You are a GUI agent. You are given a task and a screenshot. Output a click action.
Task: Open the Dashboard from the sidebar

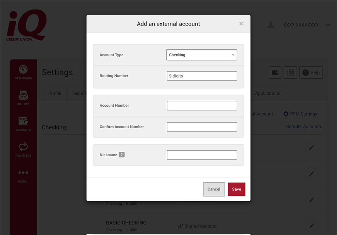pos(23,72)
